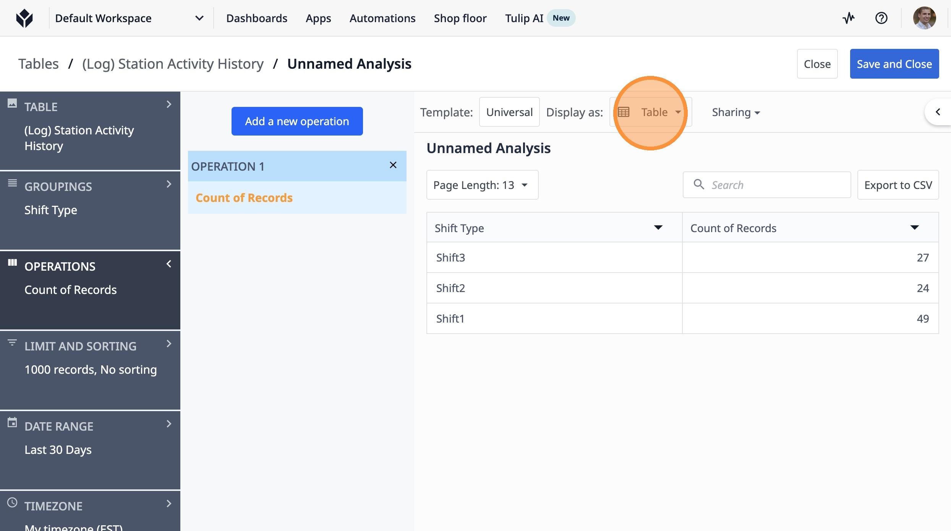Click the Date Range calendar icon

tap(12, 423)
